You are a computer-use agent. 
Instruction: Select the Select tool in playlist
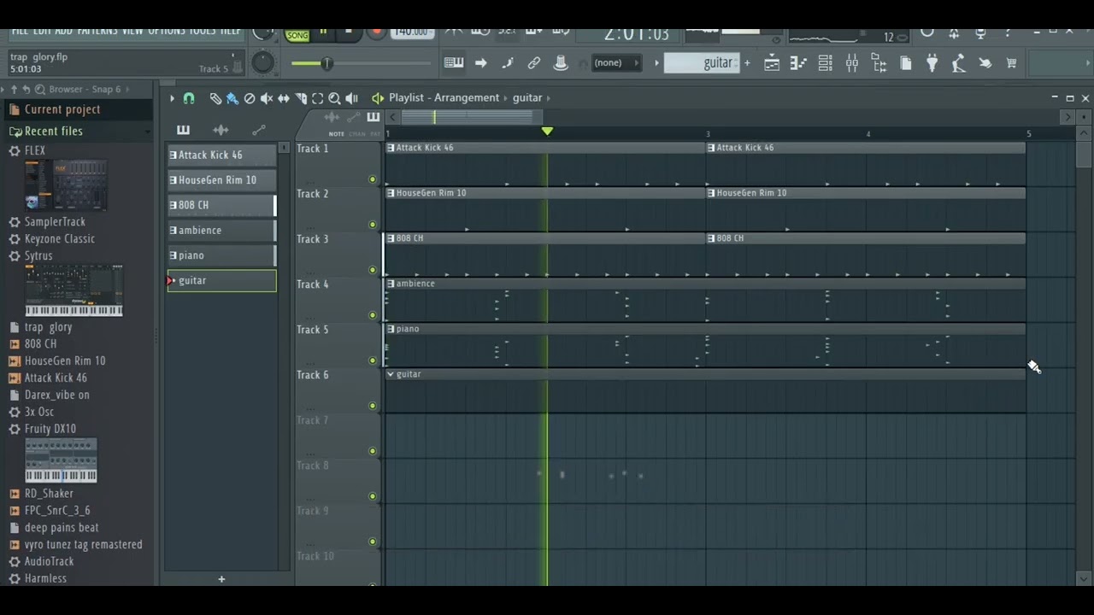[x=318, y=98]
